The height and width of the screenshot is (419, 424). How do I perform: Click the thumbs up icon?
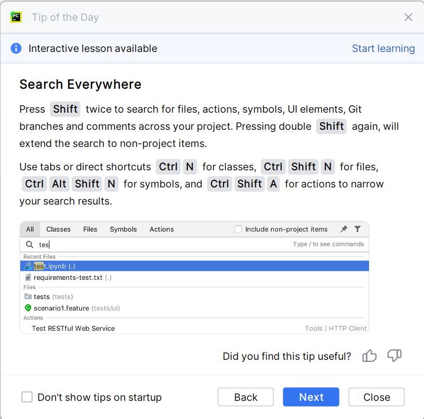pos(370,356)
